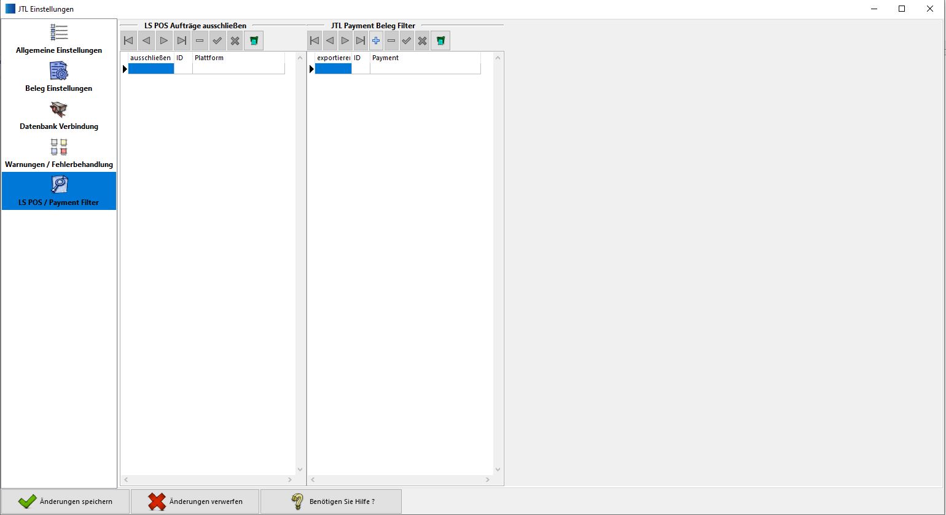Screen dimensions: 946x515
Task: Go to previous record in JTL Payment toolbar
Action: [x=330, y=41]
